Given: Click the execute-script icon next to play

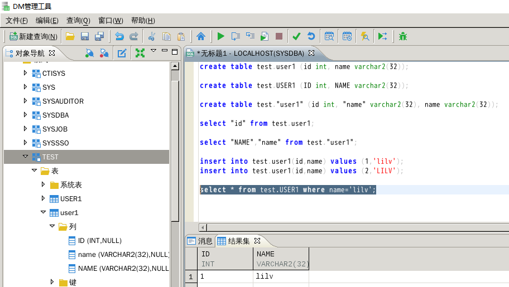Looking at the screenshot, I should (236, 36).
